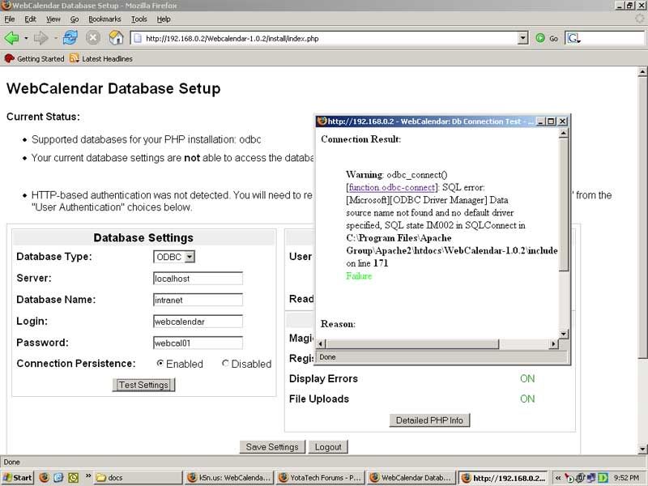Click the Database Name input field
The image size is (648, 486).
click(198, 300)
